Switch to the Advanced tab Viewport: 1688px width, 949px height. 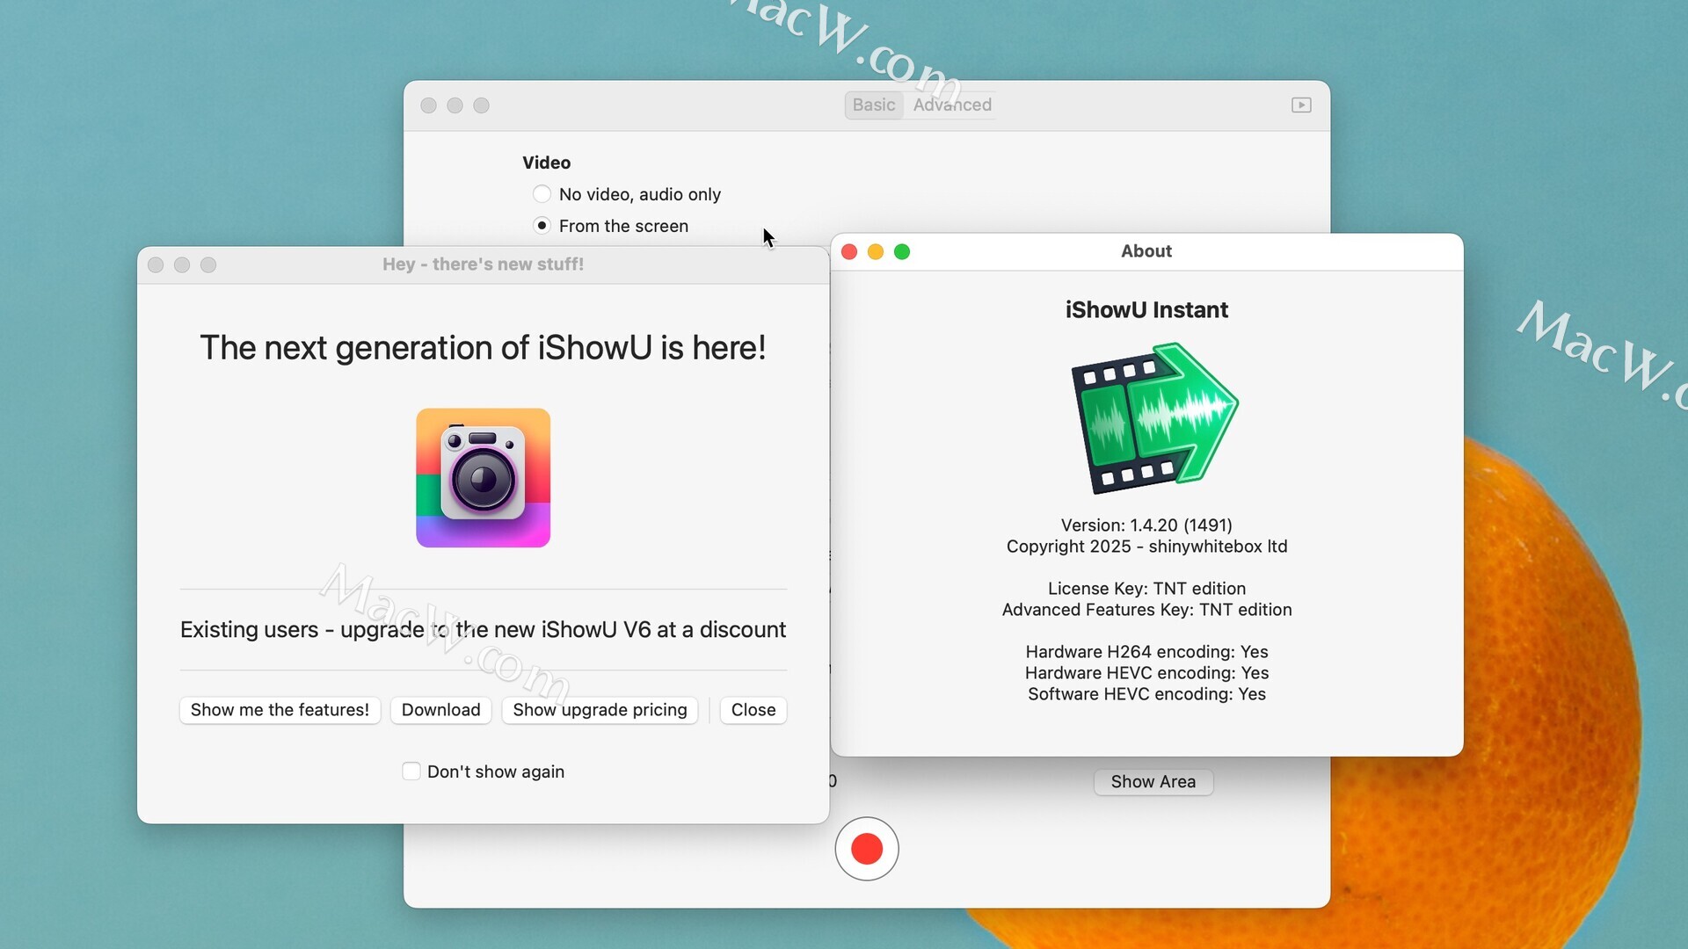click(952, 105)
